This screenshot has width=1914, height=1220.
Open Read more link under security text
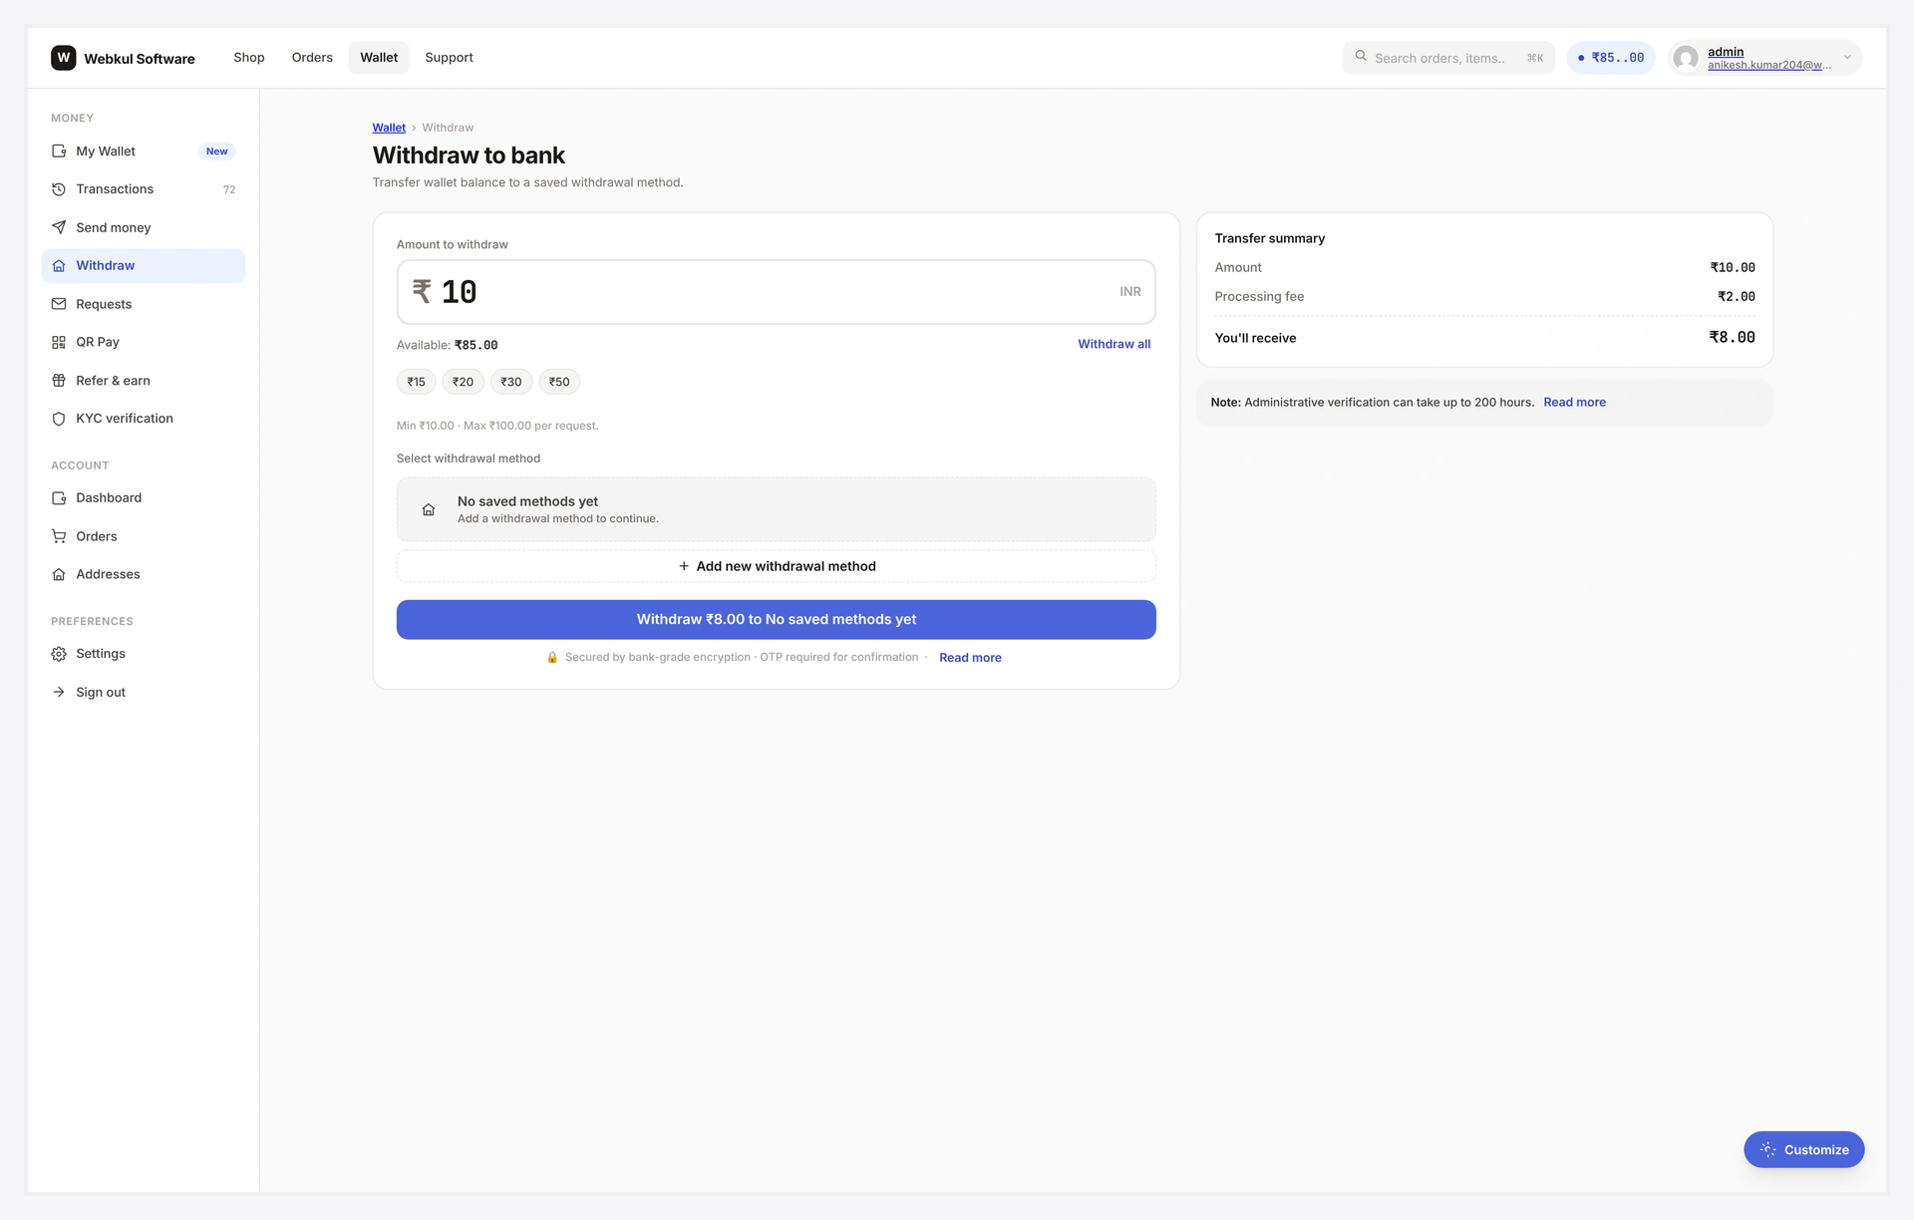[x=970, y=658]
